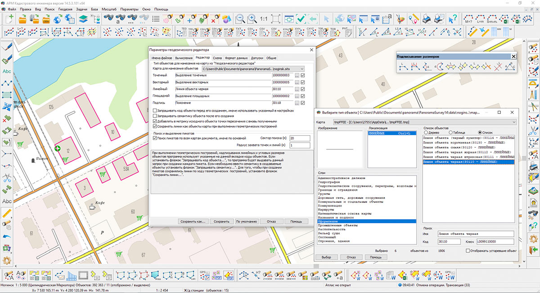
Task: Open the 'Геодезия' menu
Action: 65,9
